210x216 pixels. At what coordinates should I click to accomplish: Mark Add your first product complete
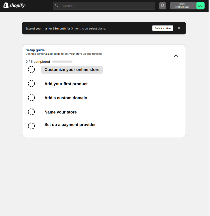click(x=31, y=83)
